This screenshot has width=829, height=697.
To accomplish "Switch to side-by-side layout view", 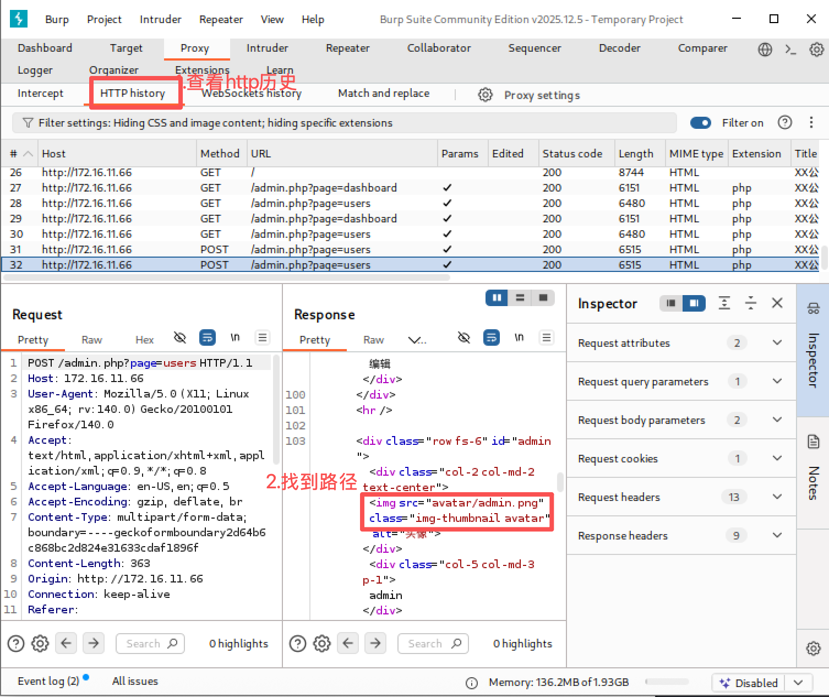I will click(497, 298).
